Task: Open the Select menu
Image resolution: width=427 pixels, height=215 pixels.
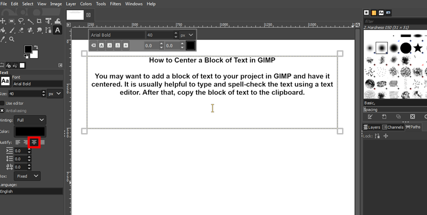Action: coord(28,4)
